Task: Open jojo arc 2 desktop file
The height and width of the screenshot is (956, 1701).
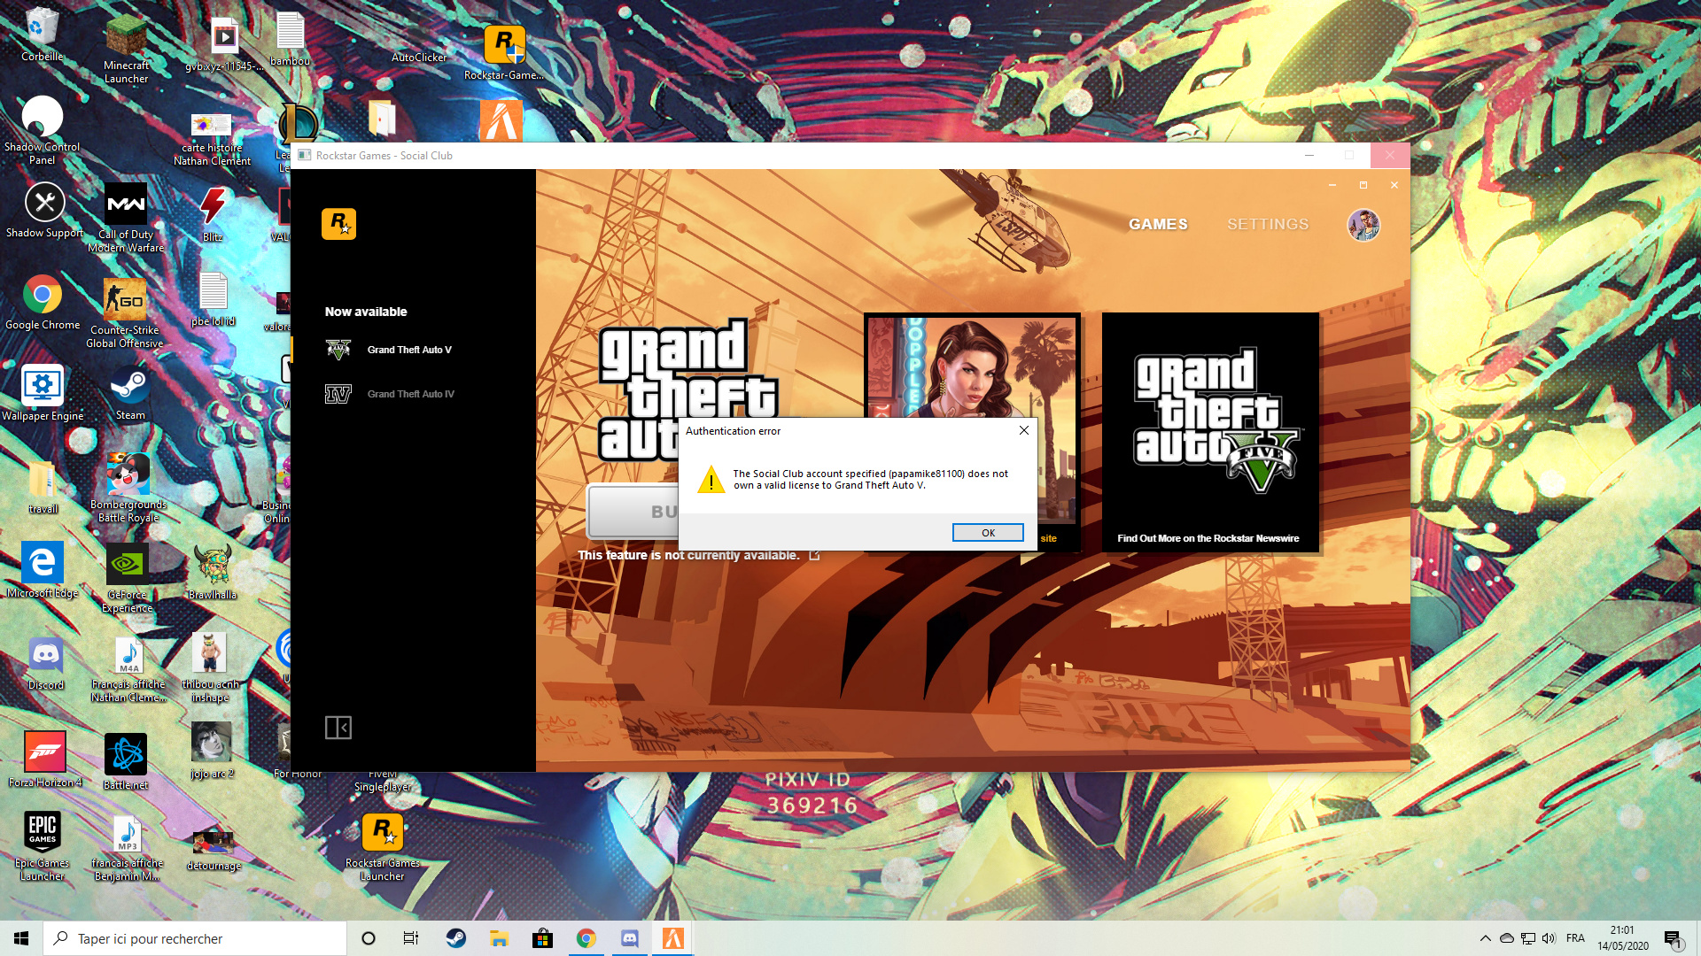Action: pyautogui.click(x=212, y=751)
